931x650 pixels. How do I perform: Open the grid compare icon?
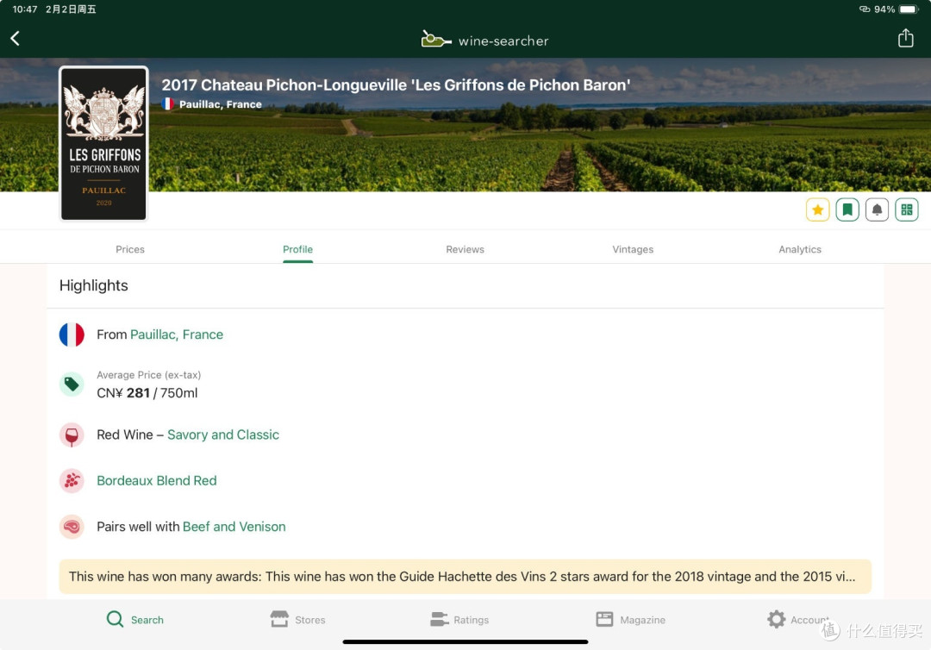[907, 209]
